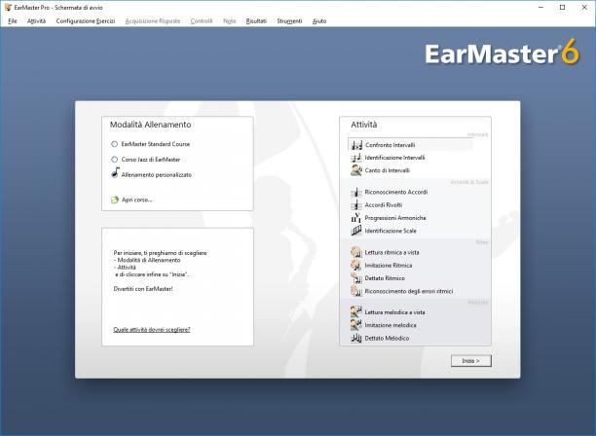Open the Risultati menu
Viewport: 596px width, 436px height.
[x=256, y=20]
